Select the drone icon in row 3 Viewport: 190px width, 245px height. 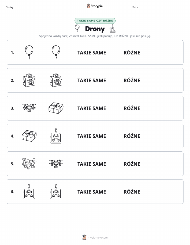[x=29, y=108]
